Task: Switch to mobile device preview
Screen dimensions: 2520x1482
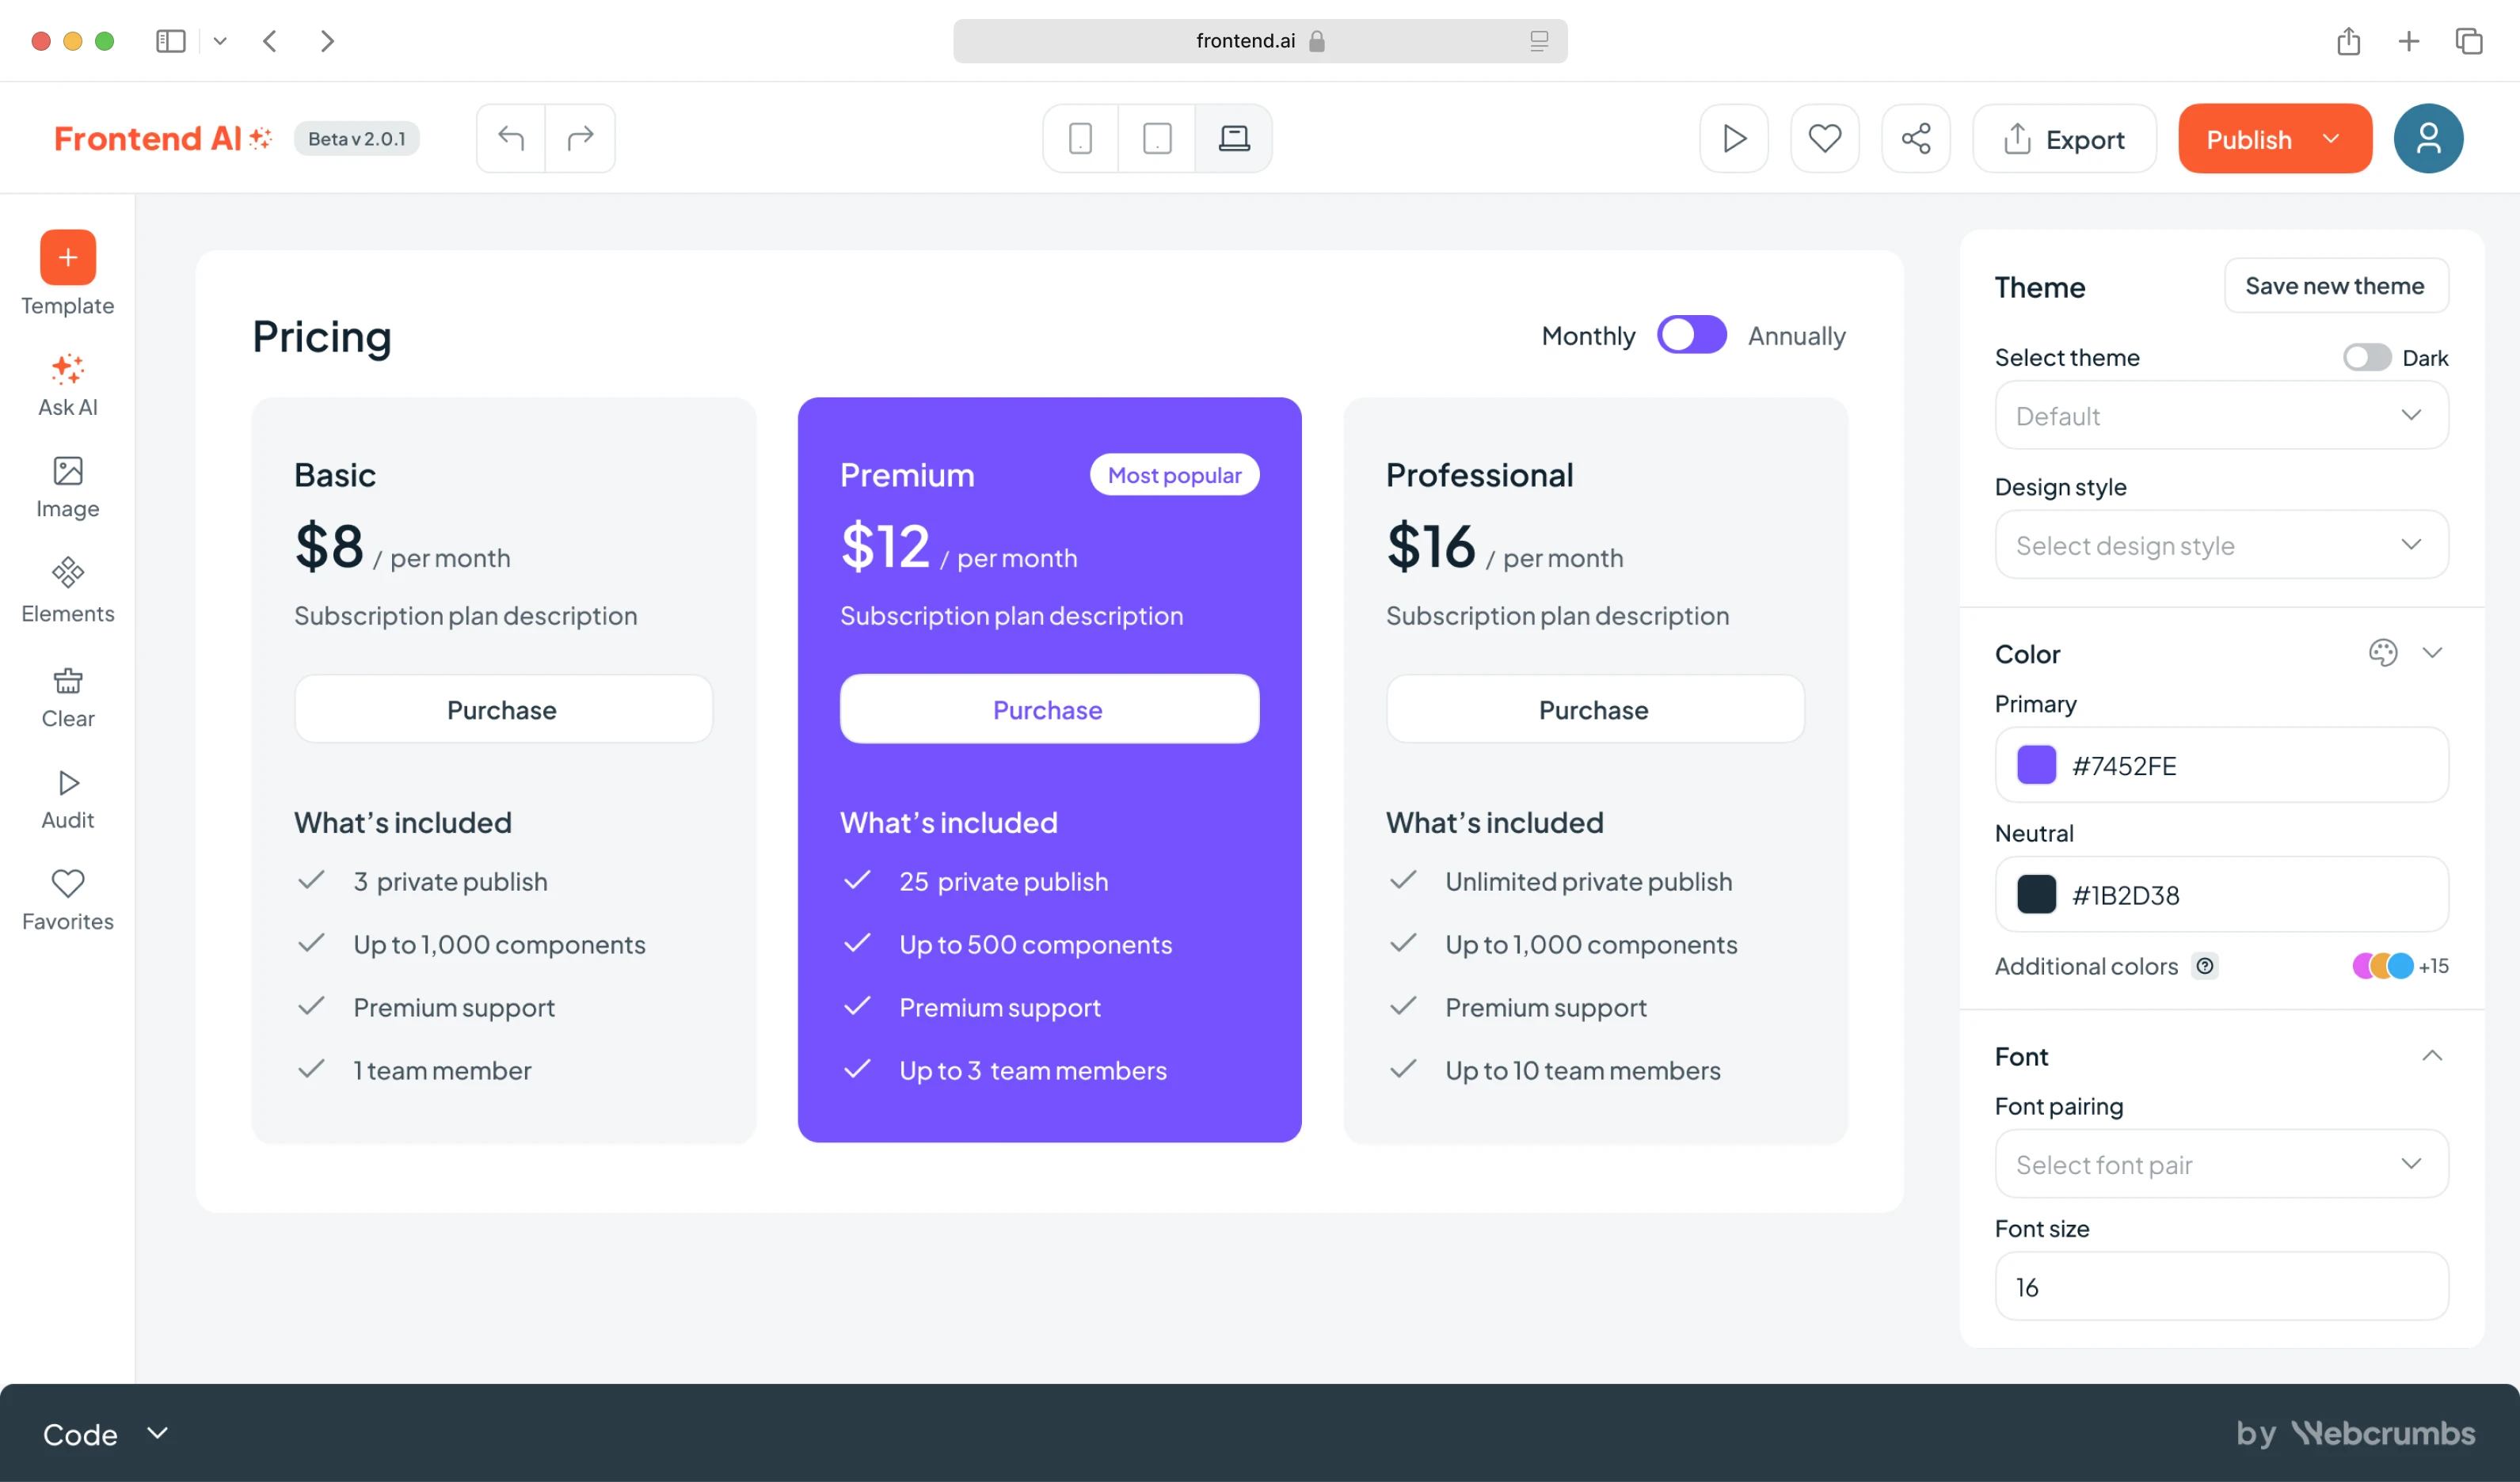Action: coord(1080,138)
